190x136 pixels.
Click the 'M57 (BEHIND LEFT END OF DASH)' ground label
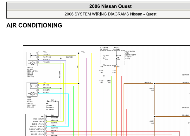click(50, 107)
